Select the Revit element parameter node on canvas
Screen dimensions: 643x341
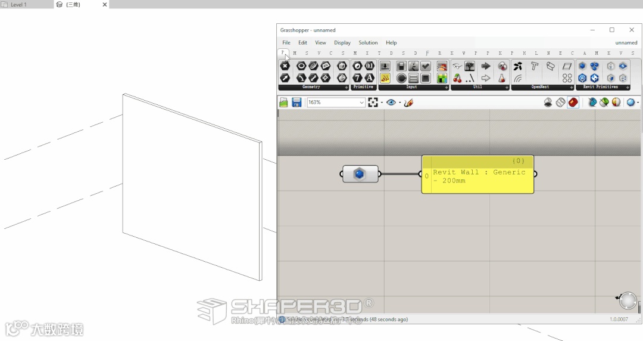point(360,174)
